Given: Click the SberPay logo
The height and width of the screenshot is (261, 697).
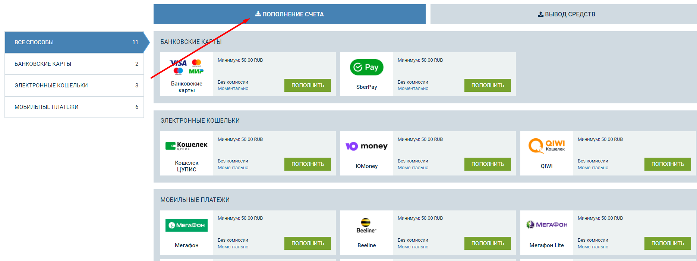Looking at the screenshot, I should tap(367, 67).
